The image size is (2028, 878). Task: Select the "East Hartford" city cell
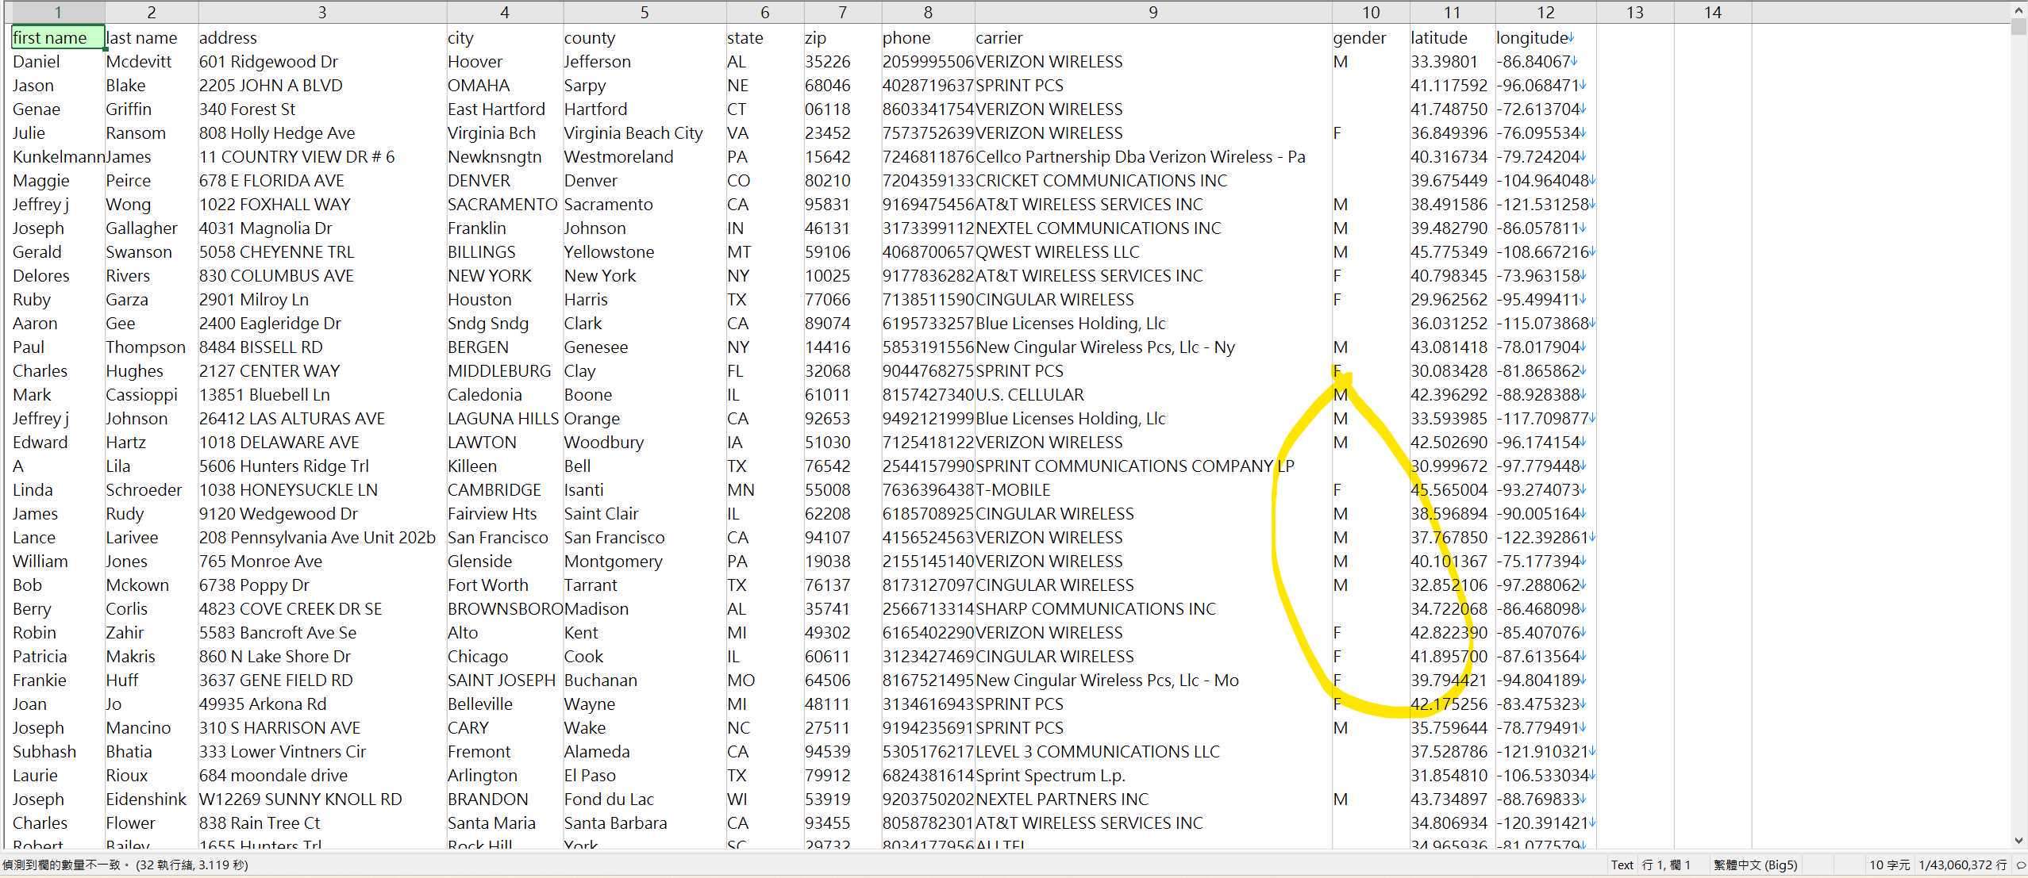click(505, 109)
